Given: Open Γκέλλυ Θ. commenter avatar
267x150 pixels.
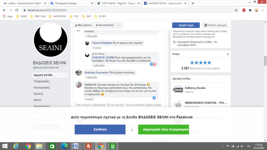Looking at the screenshot, I should tap(78, 84).
